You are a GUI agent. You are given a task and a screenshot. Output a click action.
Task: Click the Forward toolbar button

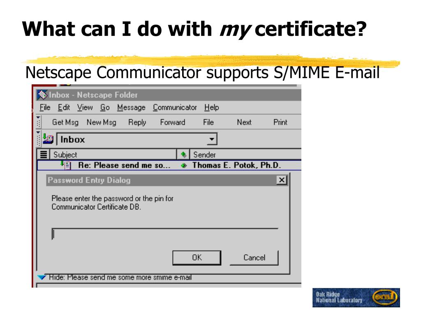click(x=173, y=122)
